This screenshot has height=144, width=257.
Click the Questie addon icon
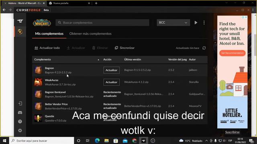pos(38,118)
